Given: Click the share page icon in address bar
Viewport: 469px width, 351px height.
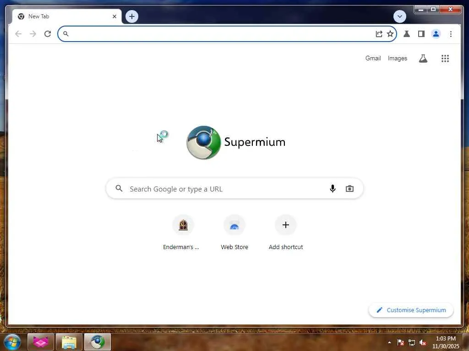Looking at the screenshot, I should (x=379, y=34).
